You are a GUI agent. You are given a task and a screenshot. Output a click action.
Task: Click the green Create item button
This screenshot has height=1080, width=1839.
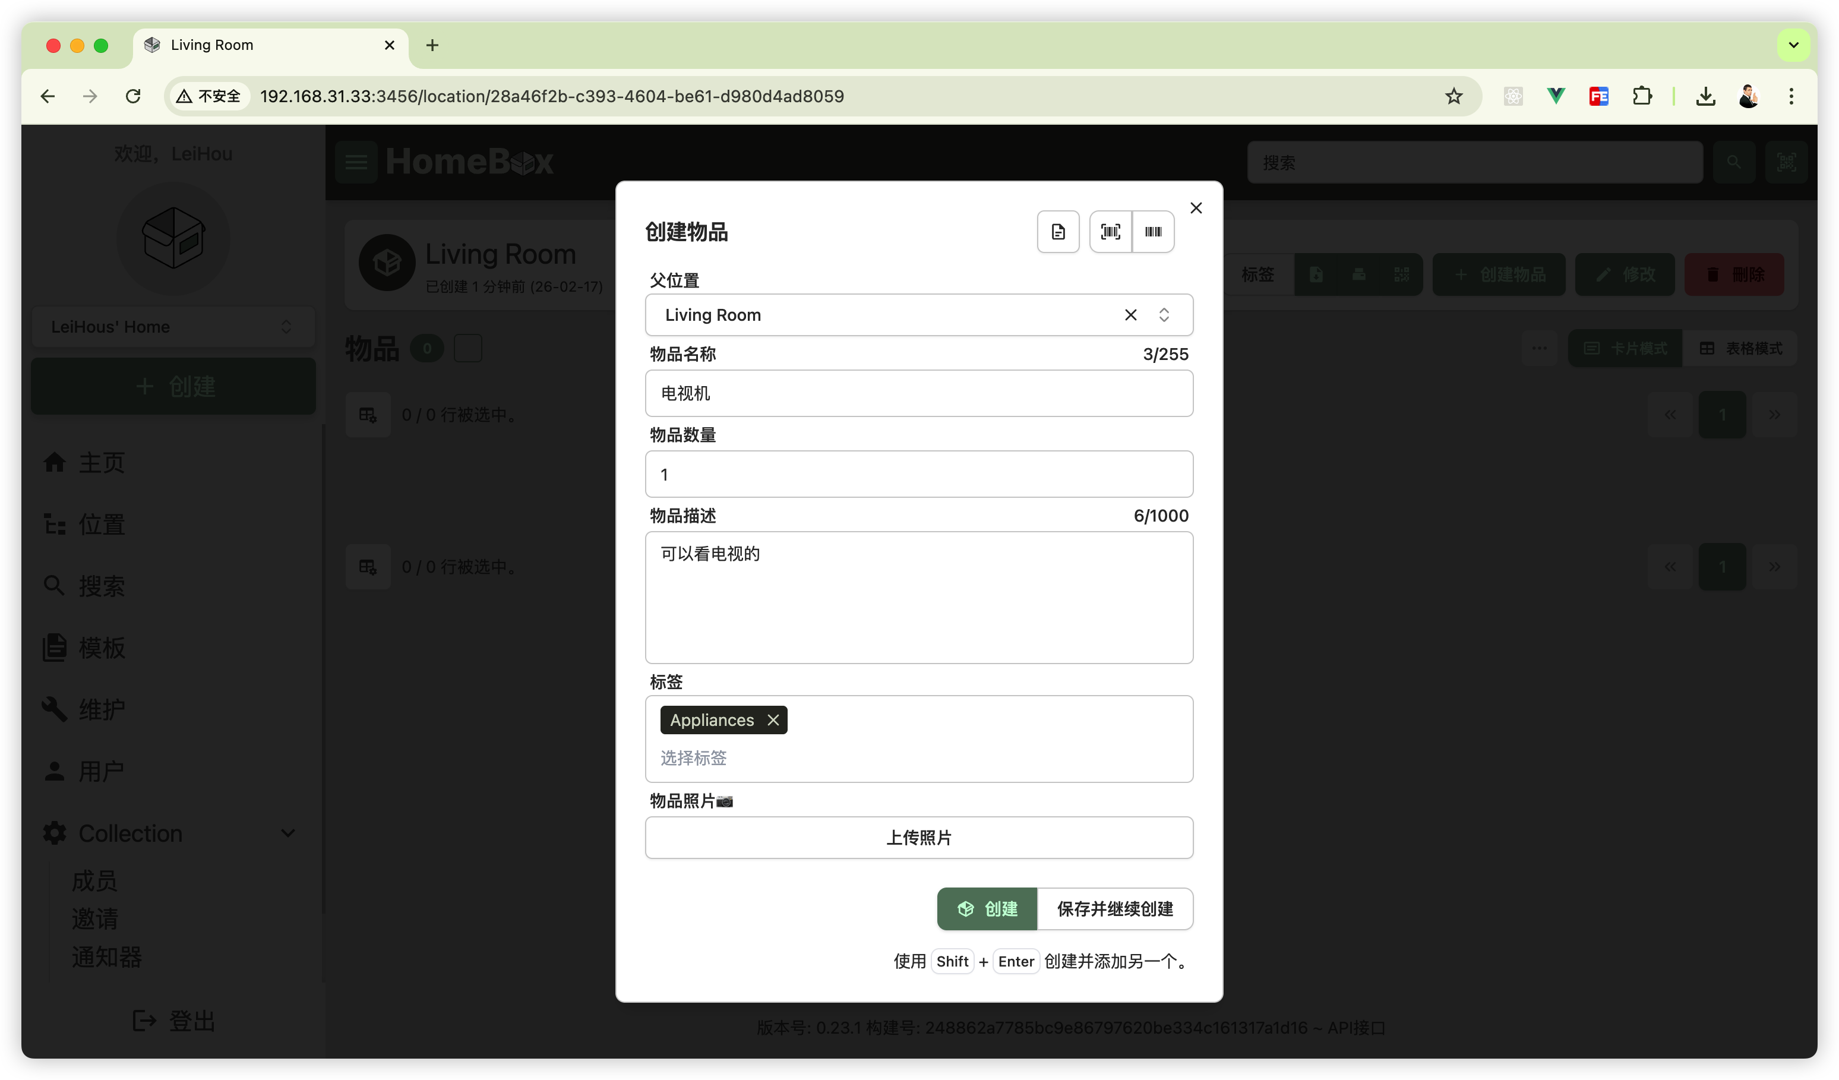(x=987, y=908)
